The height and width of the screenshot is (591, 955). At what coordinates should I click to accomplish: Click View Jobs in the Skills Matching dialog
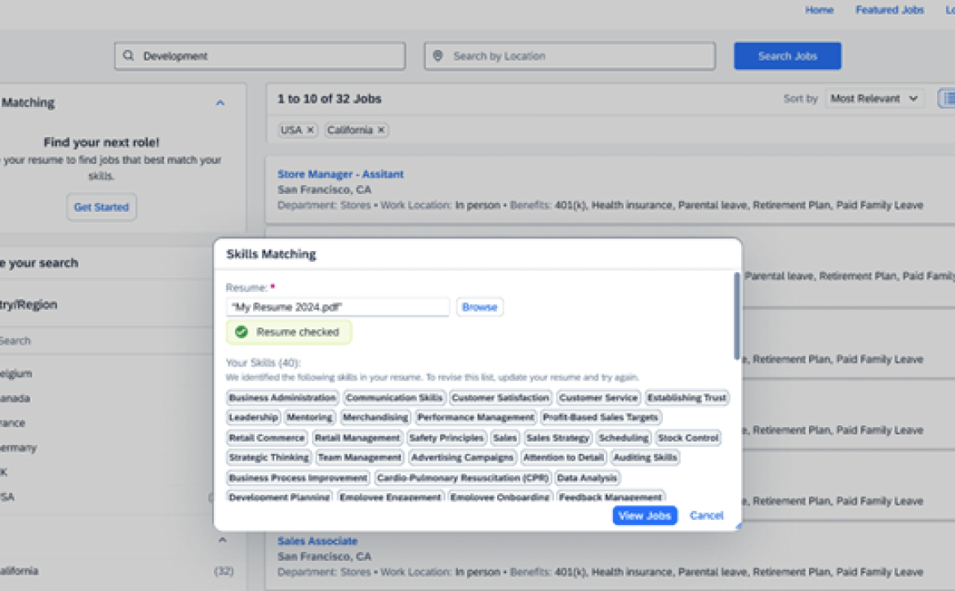click(644, 516)
